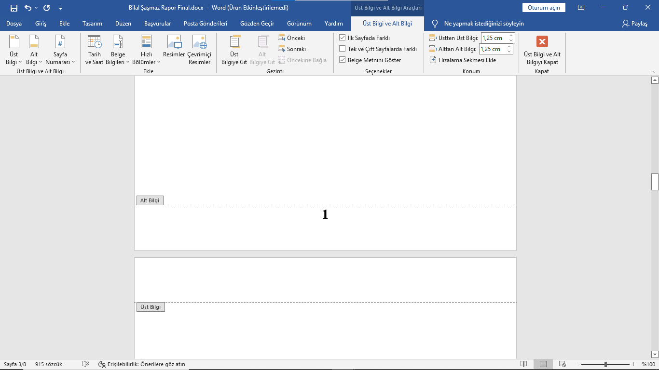Click the zoom slider handle
This screenshot has height=370, width=659.
(x=605, y=364)
